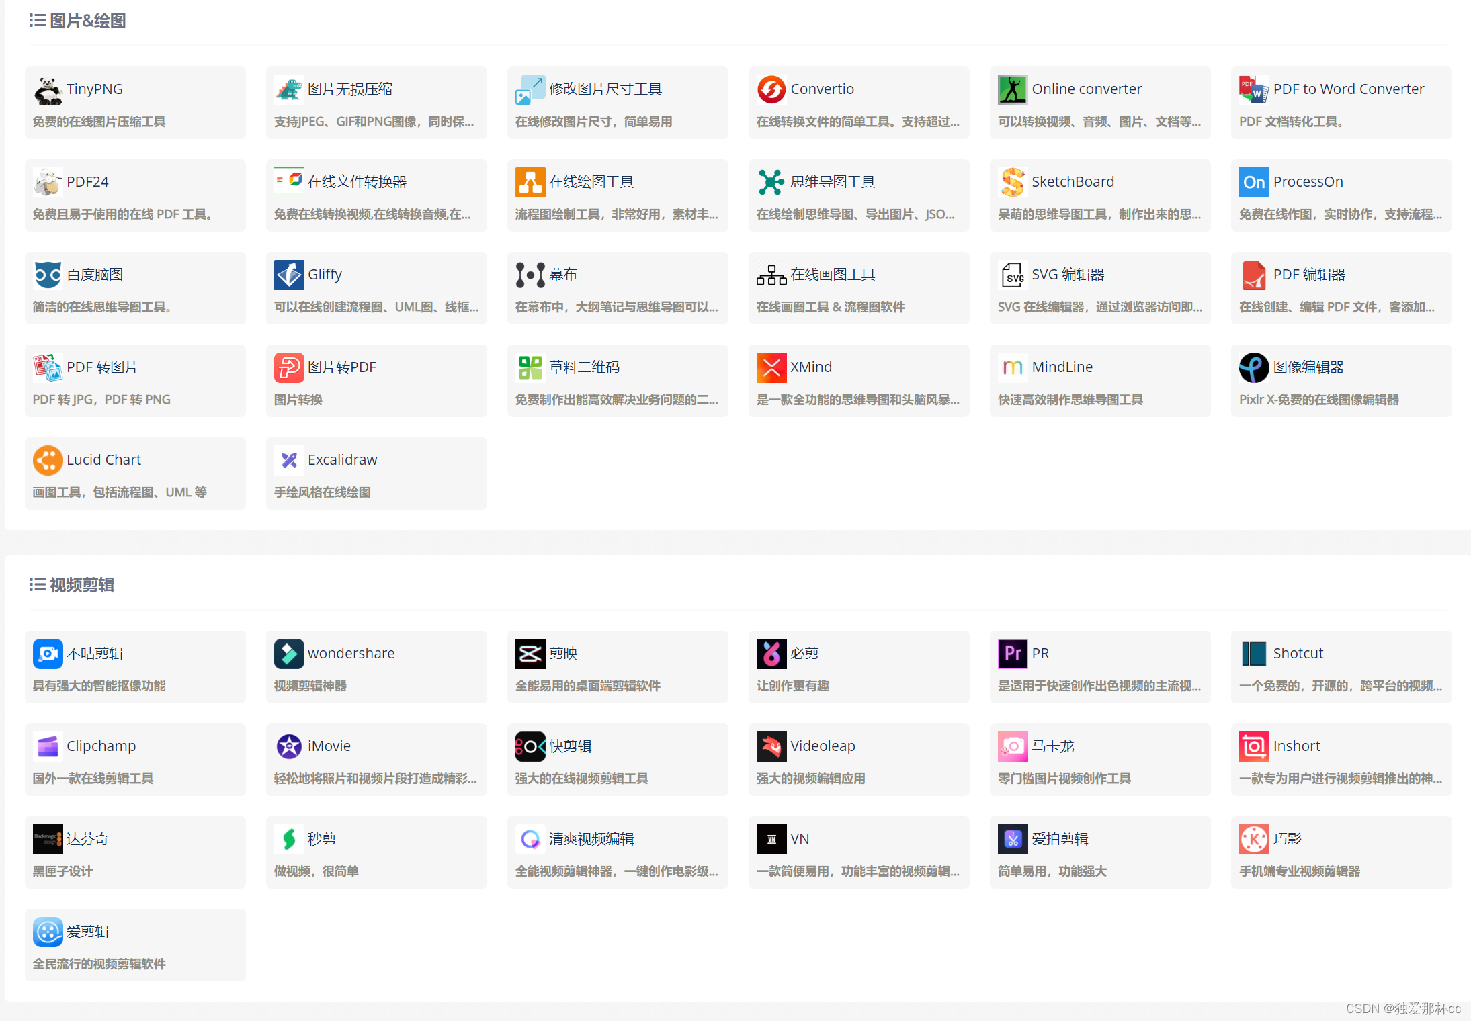This screenshot has height=1021, width=1471.
Task: Open the 爱拍剪辑 link
Action: click(x=1060, y=839)
